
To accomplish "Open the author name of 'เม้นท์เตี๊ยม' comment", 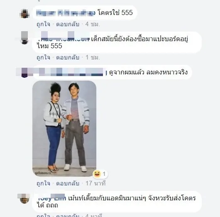I will pos(51,197).
